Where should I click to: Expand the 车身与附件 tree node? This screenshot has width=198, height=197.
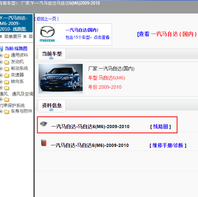click(1, 112)
